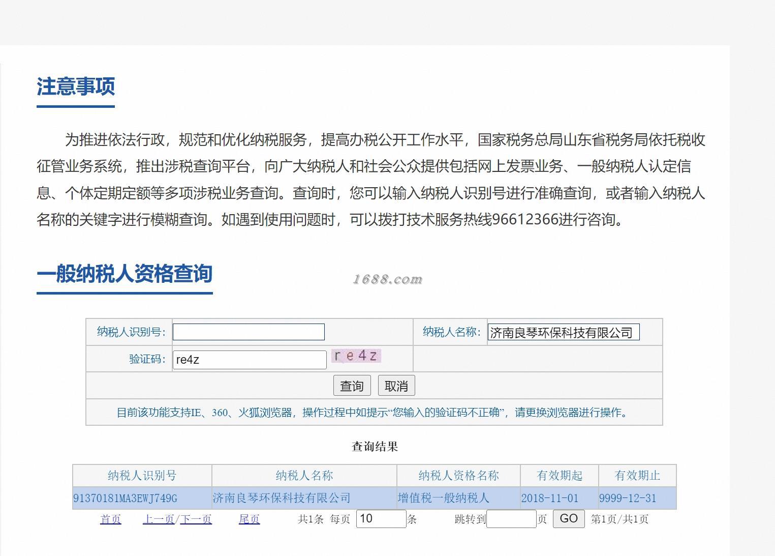
Task: Select 增值税一般纳税人 cell
Action: tap(458, 498)
